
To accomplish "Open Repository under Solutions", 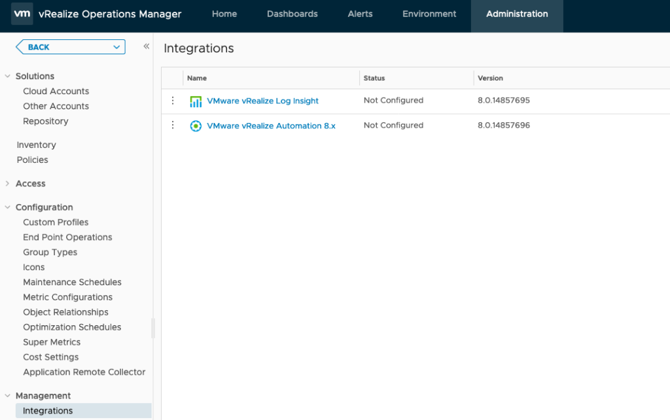I will 46,121.
